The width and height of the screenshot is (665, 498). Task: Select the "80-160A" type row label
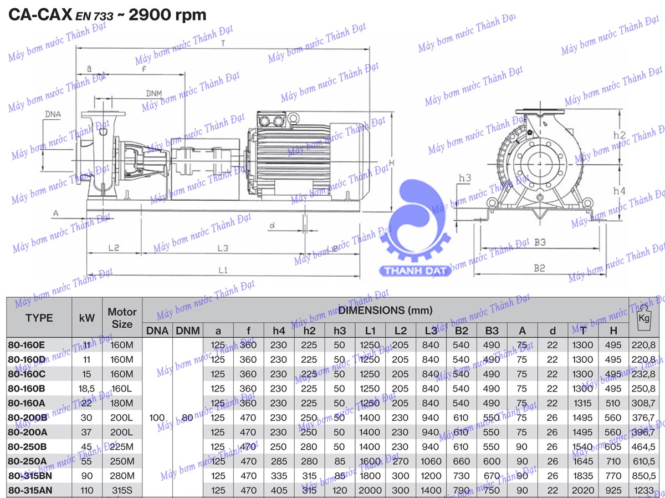tap(27, 403)
